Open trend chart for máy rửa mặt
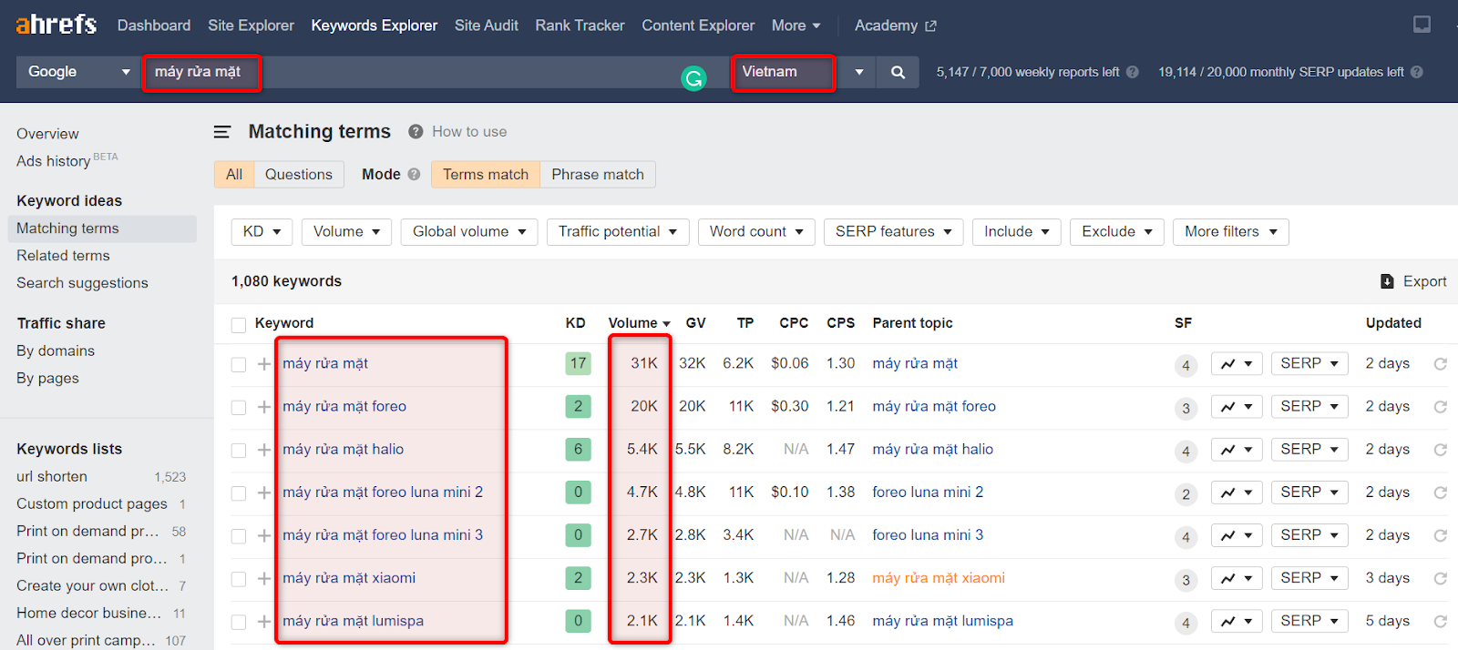Image resolution: width=1458 pixels, height=650 pixels. coord(1237,364)
